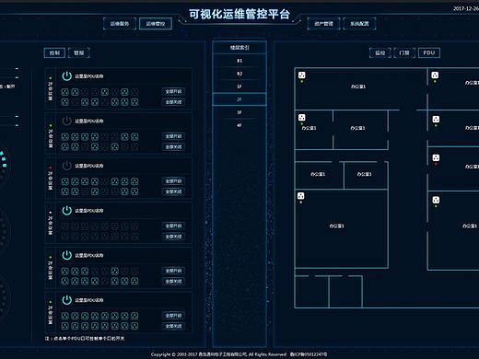The height and width of the screenshot is (359, 479).
Task: Select PDU icon in the top-right office room
Action: click(435, 75)
